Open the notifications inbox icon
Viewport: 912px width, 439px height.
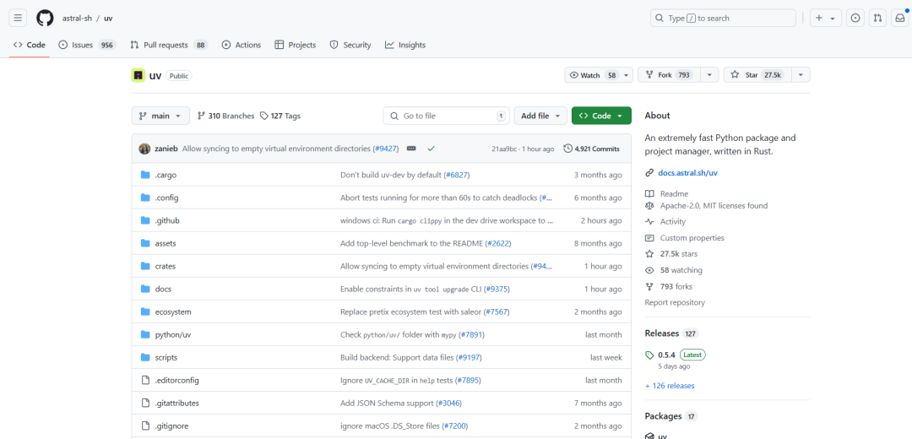(x=899, y=18)
